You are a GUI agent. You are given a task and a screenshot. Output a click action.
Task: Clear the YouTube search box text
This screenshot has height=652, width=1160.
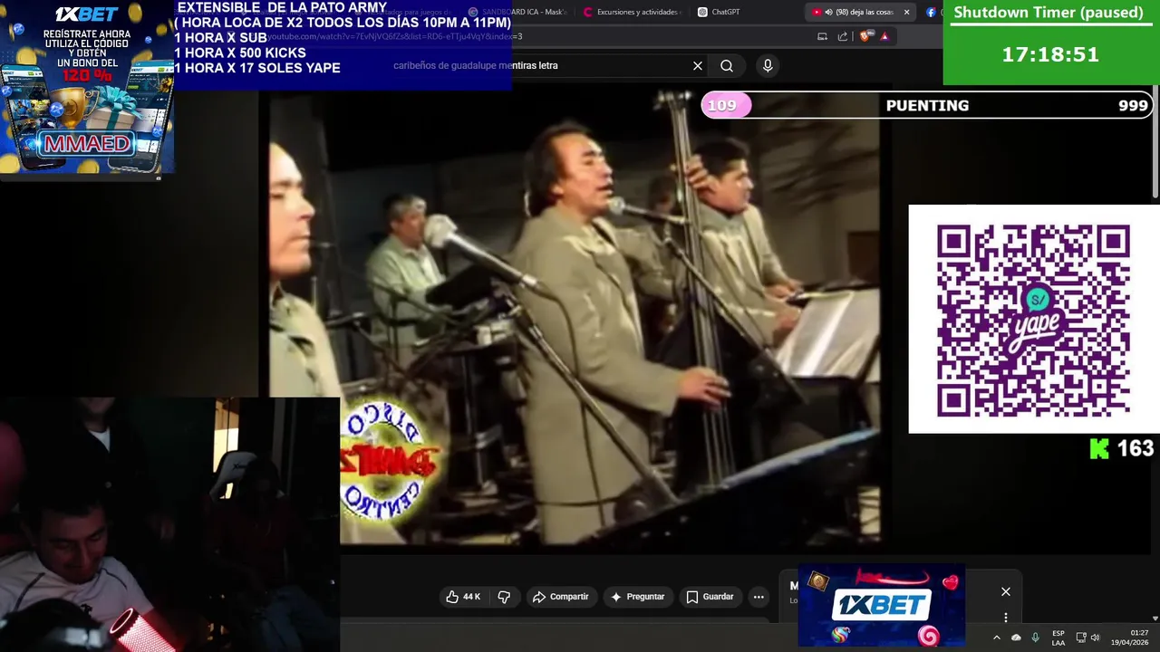pos(698,65)
